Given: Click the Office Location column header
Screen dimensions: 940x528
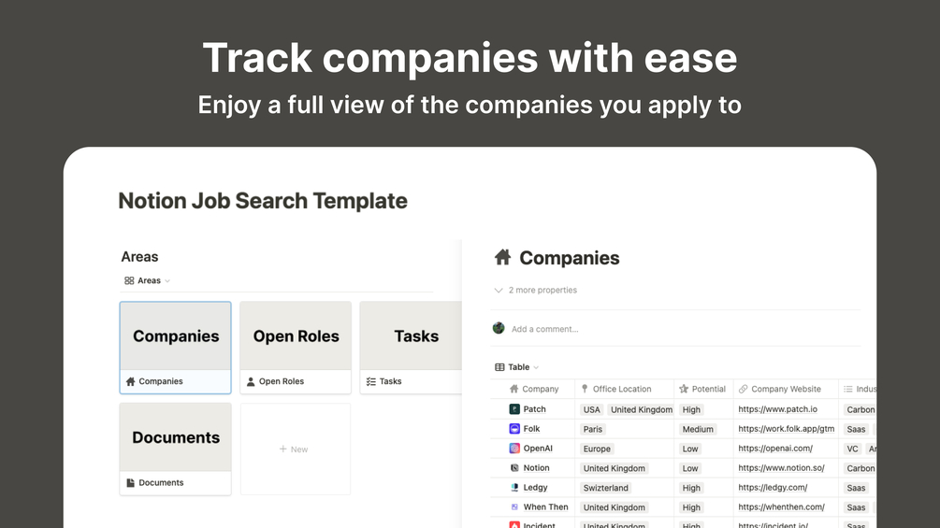Looking at the screenshot, I should tap(624, 389).
